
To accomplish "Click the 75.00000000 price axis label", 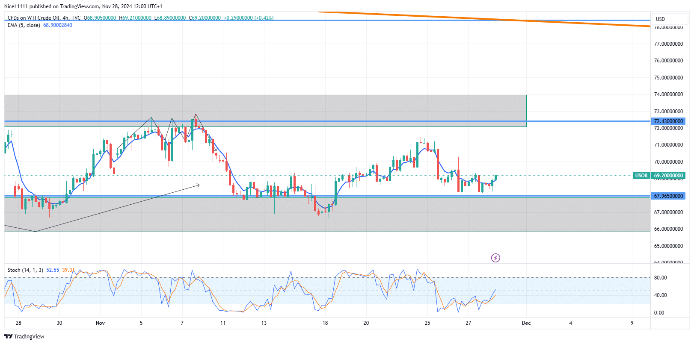I will click(668, 78).
